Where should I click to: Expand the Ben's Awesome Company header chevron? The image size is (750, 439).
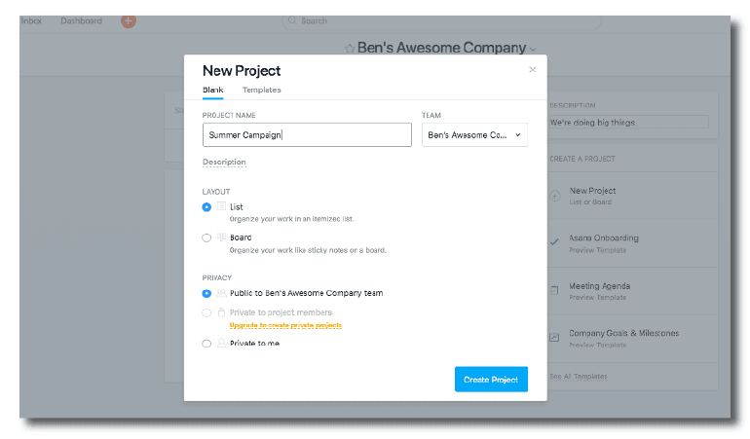[x=533, y=49]
